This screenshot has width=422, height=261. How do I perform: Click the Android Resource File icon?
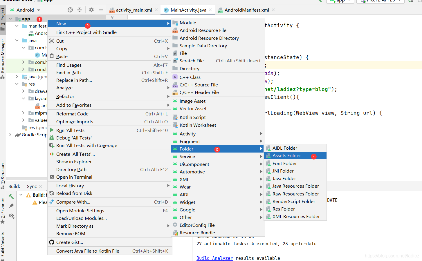pyautogui.click(x=175, y=30)
